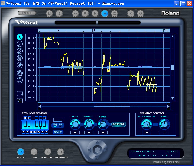Click the Redo button
Image resolution: width=194 pixels, height=166 pixels.
(x=140, y=14)
